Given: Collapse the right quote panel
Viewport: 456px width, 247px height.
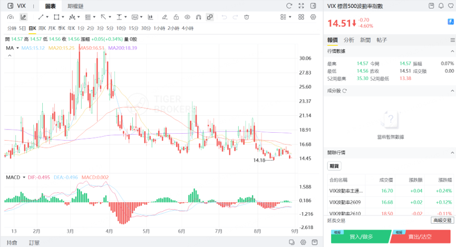Looking at the screenshot, I should (313, 6).
